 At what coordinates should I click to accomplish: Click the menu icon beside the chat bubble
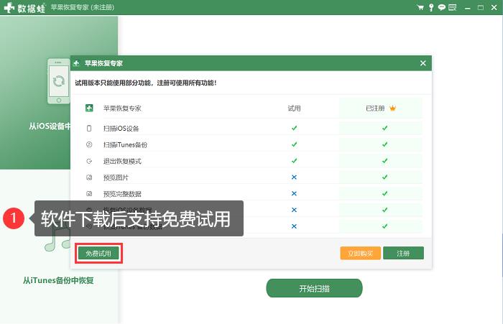[452, 7]
